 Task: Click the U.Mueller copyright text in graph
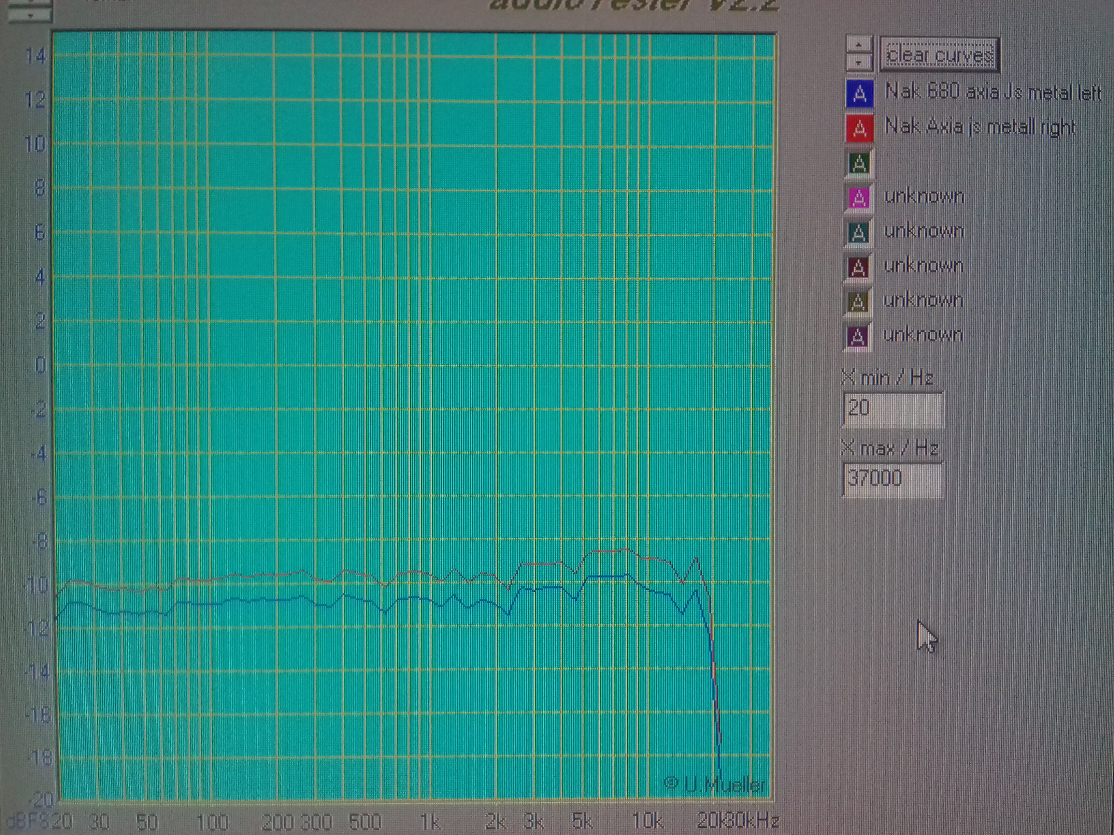715,783
